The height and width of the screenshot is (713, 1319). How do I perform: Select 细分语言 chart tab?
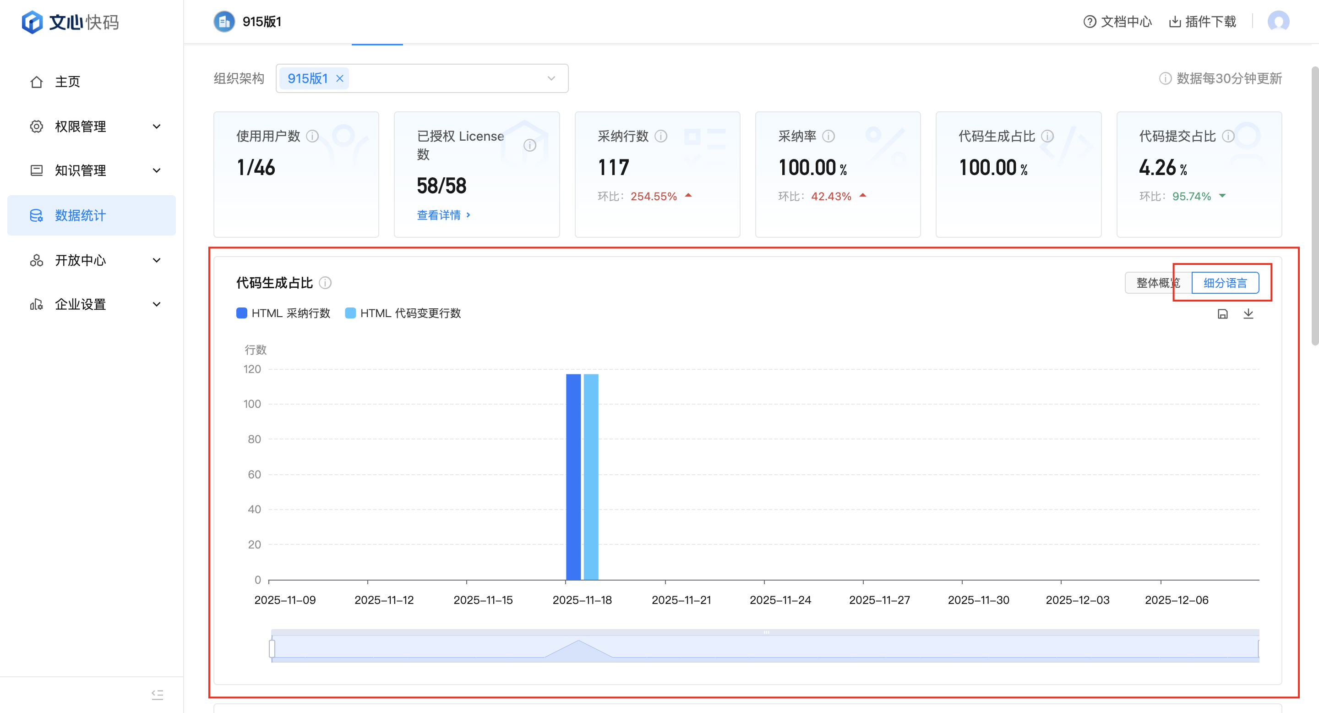tap(1225, 283)
